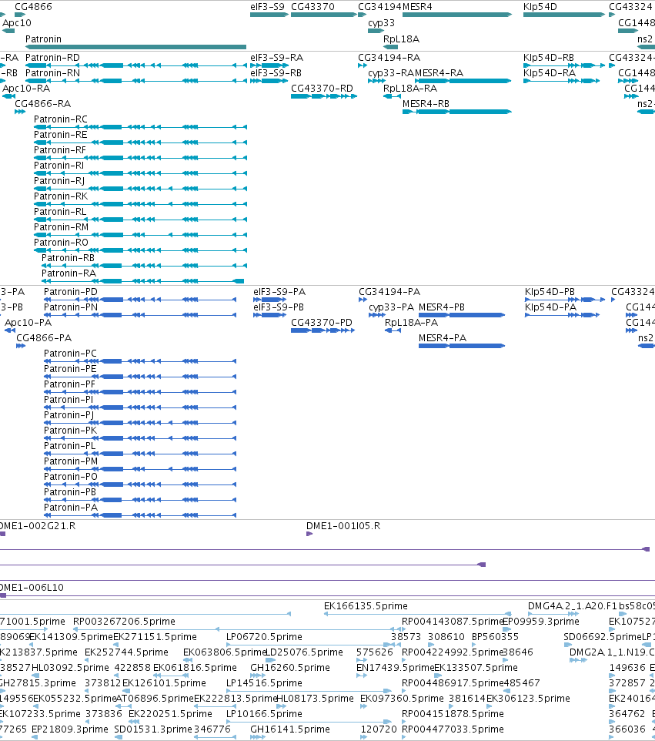Click protein MESR4-PA
The height and width of the screenshot is (741, 655).
coord(462,346)
